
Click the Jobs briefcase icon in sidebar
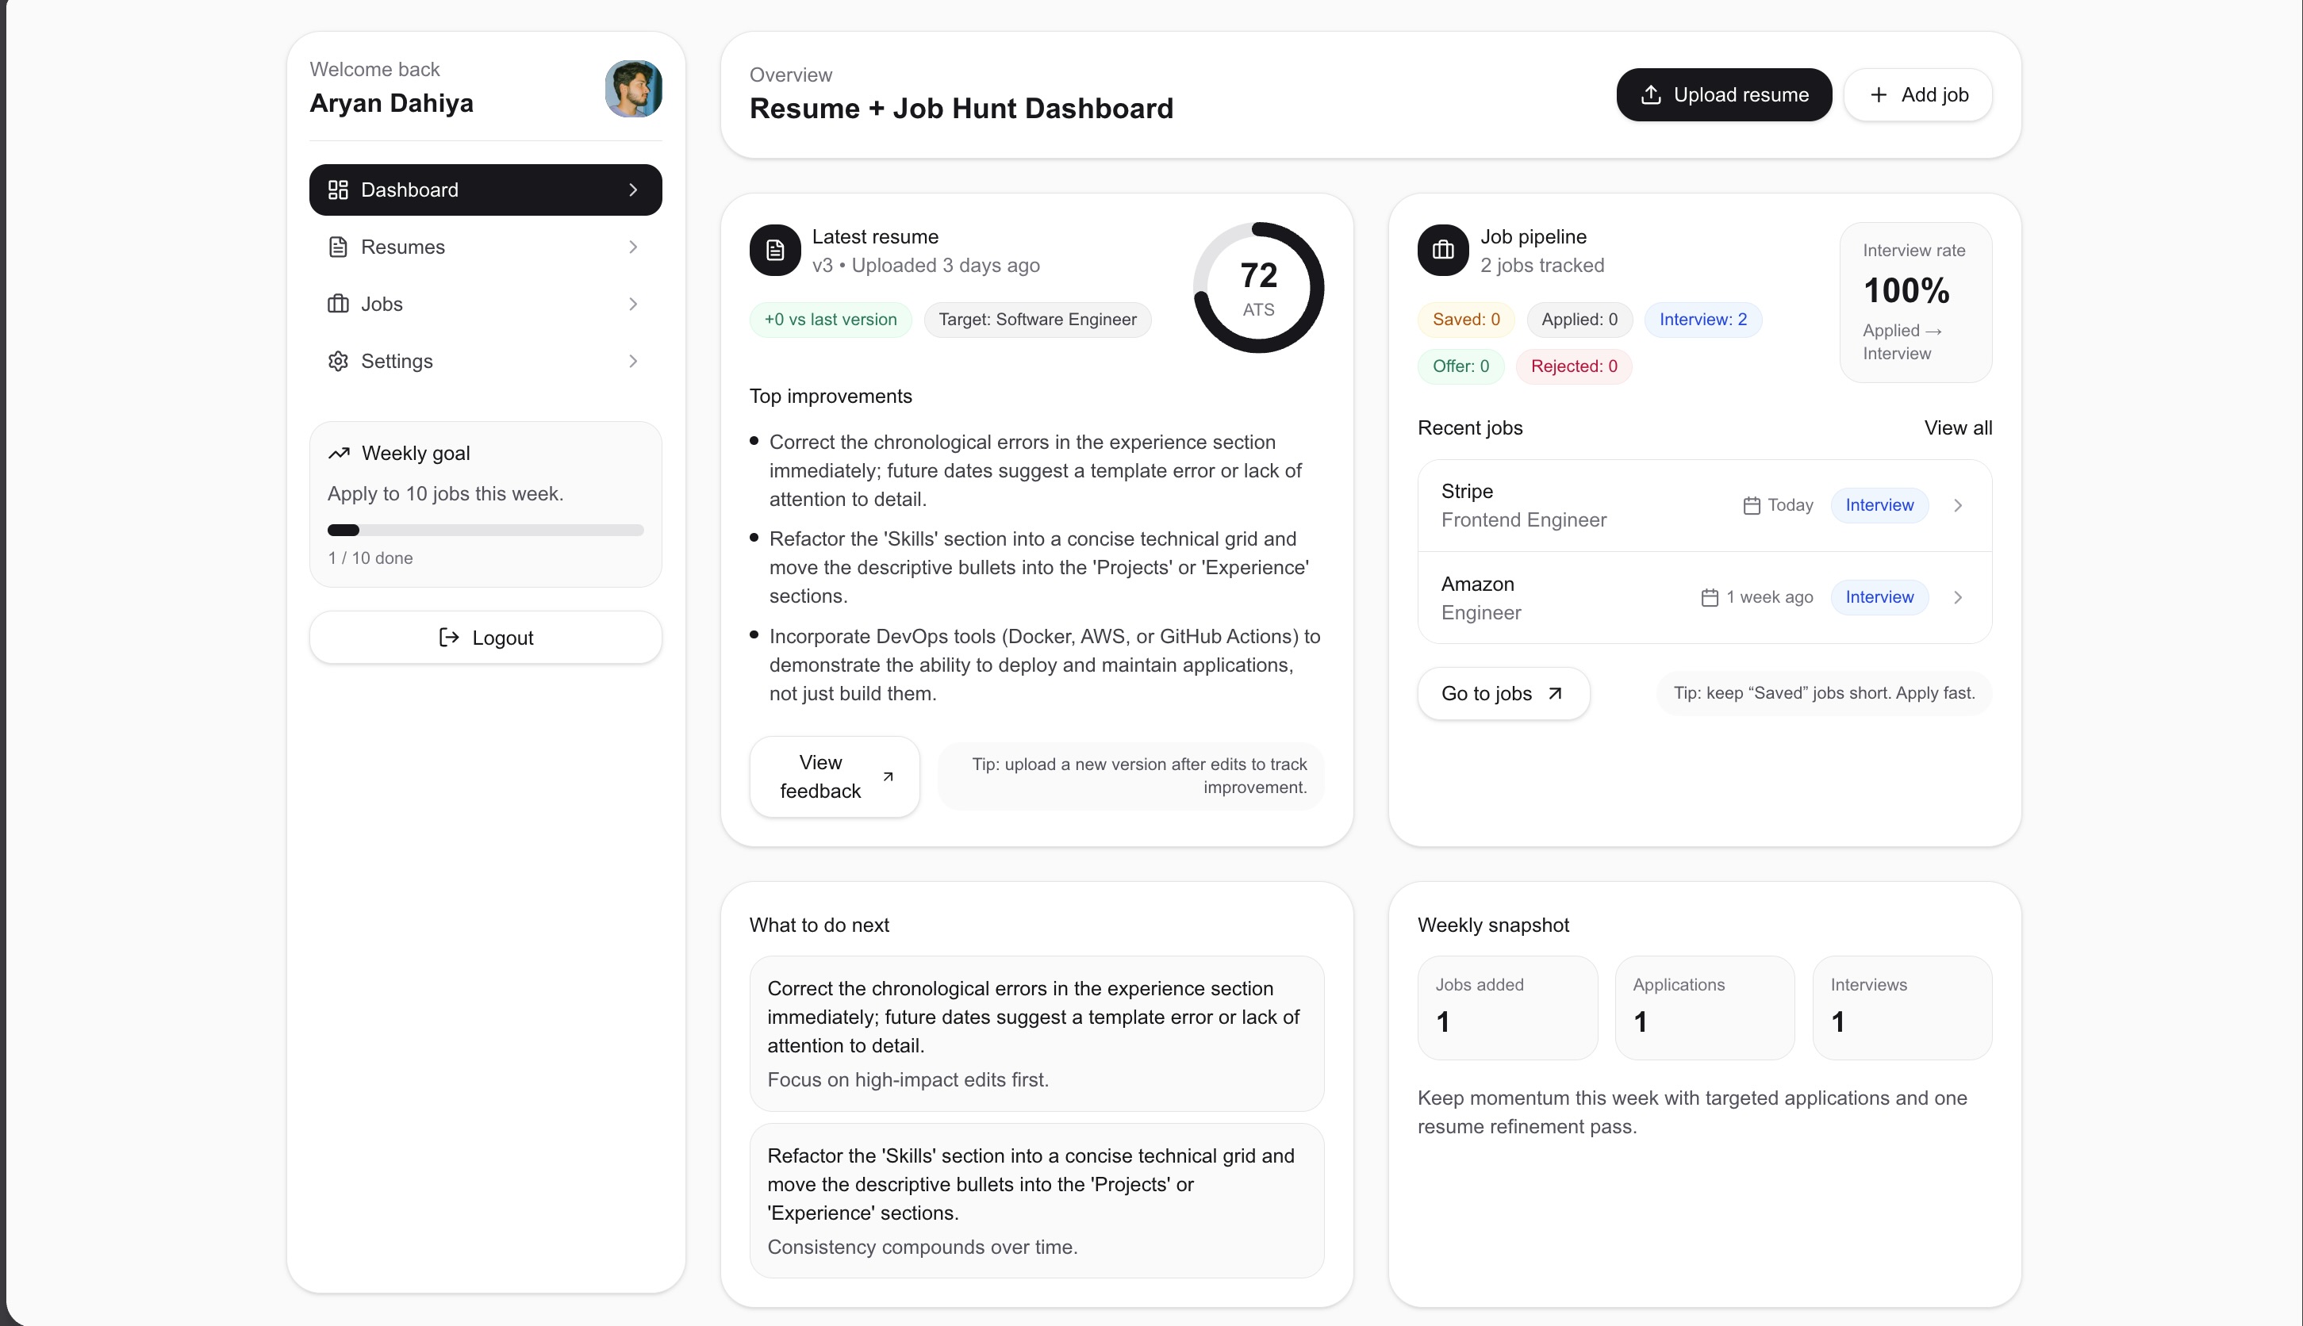(338, 305)
